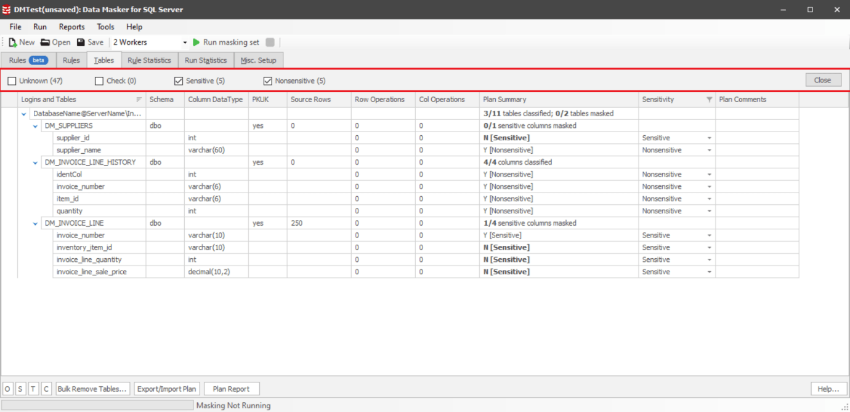Click the S button in the bottom bar
850x412 pixels.
tap(20, 388)
